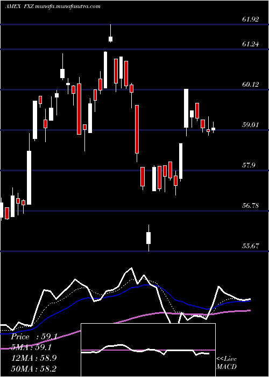The image size is (269, 377).
Task: Click the MACD inset chart panel
Action: (148, 350)
